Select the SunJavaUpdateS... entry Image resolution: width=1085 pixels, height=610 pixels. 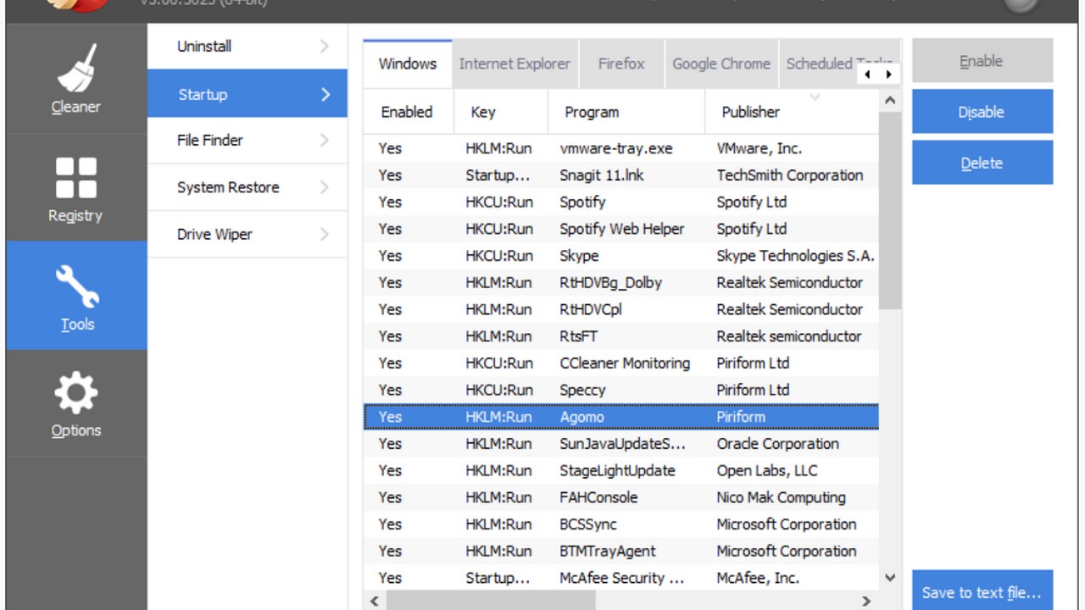point(621,444)
